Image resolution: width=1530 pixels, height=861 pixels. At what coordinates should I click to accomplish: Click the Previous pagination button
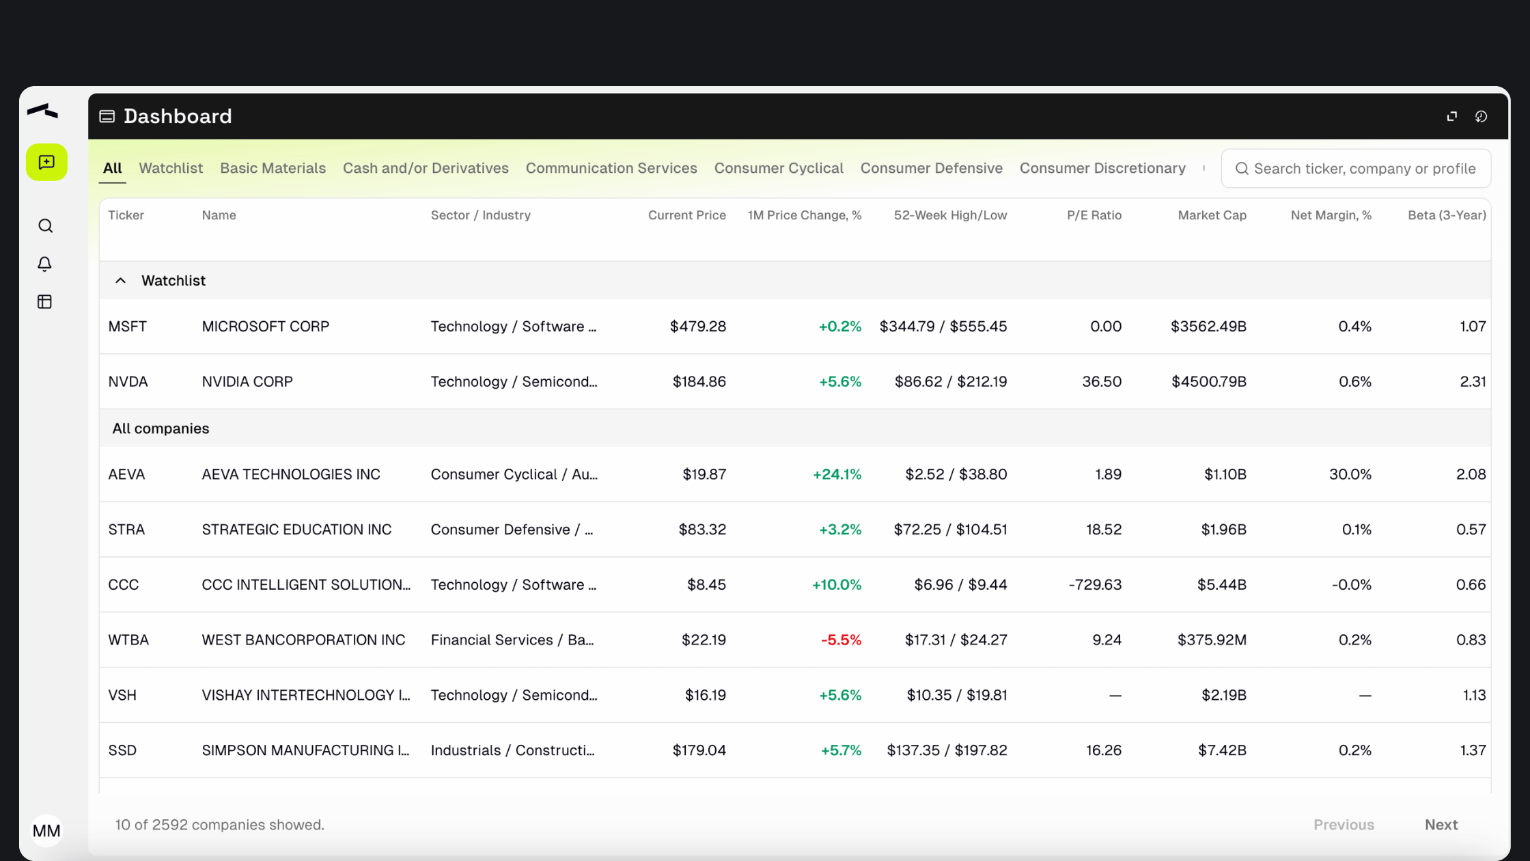coord(1344,825)
